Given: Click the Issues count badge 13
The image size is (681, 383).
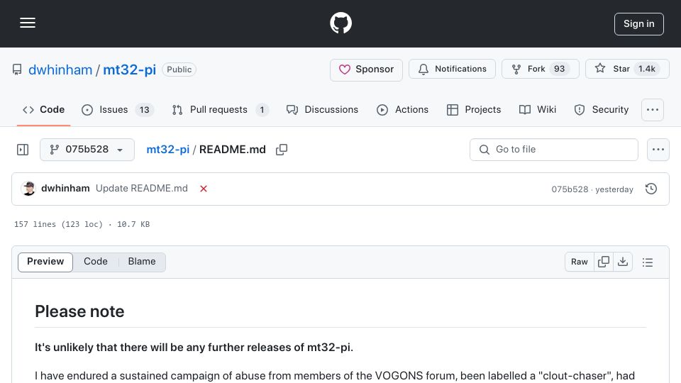Looking at the screenshot, I should (144, 110).
